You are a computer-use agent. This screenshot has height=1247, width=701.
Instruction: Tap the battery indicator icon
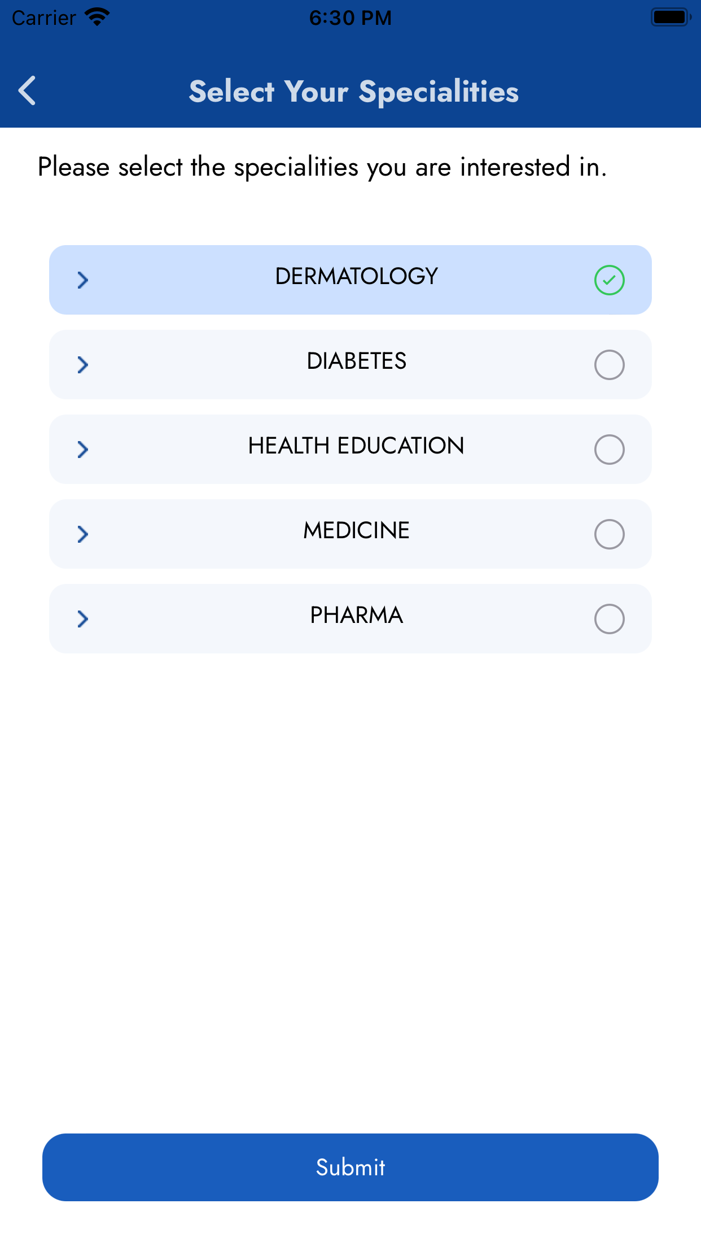click(671, 17)
